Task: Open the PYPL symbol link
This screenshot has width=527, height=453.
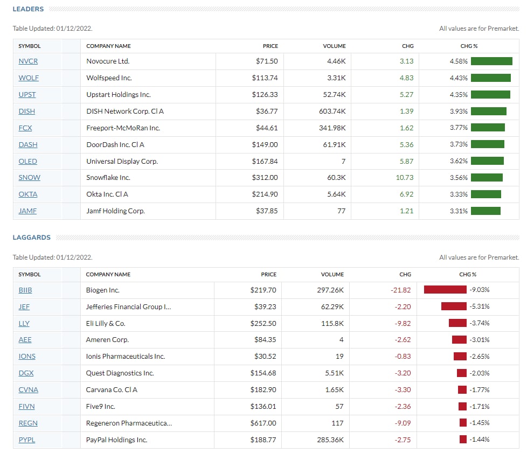Action: click(26, 440)
